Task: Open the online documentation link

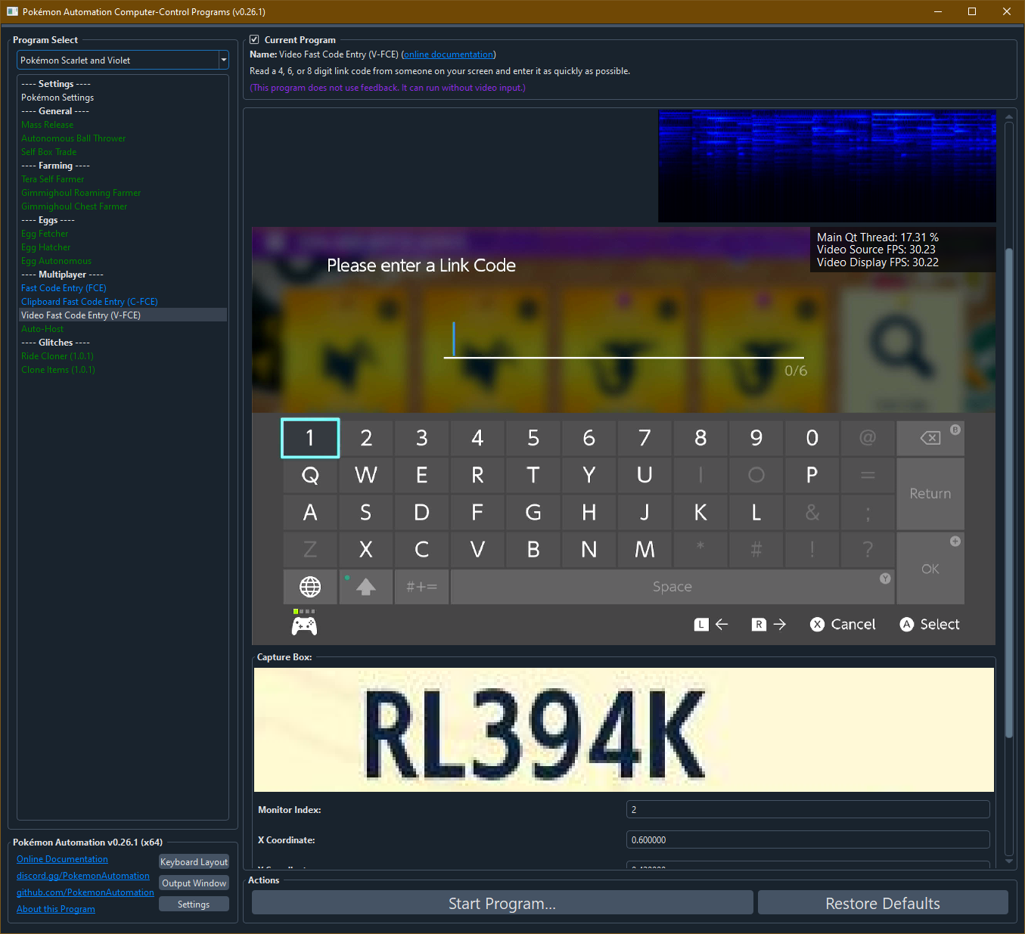Action: tap(449, 54)
